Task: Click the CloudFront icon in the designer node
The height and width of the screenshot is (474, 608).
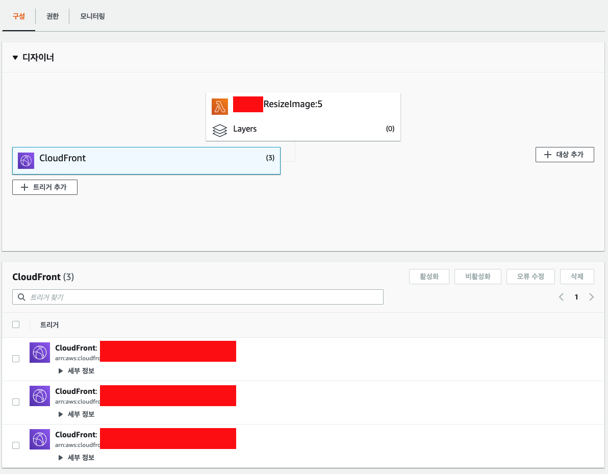Action: click(x=26, y=160)
